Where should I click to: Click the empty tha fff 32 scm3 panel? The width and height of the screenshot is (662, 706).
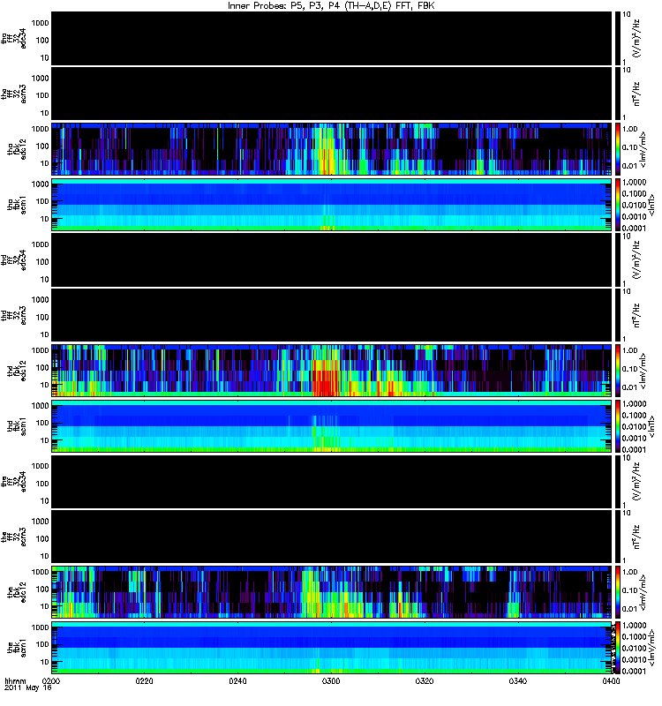coord(332,94)
